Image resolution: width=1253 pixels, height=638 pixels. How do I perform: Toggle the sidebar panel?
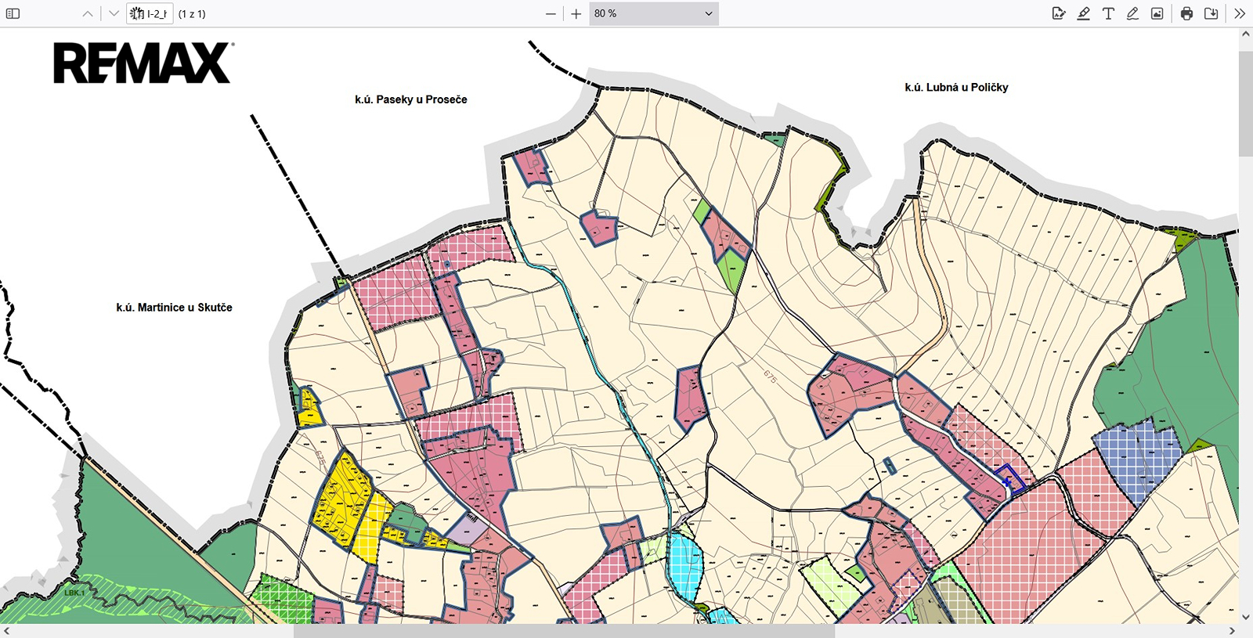pos(13,13)
